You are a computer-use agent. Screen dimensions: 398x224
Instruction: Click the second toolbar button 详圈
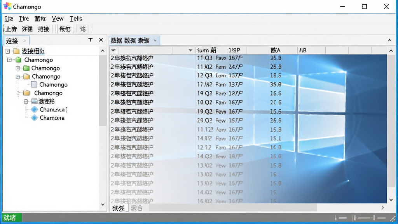[x=27, y=29]
